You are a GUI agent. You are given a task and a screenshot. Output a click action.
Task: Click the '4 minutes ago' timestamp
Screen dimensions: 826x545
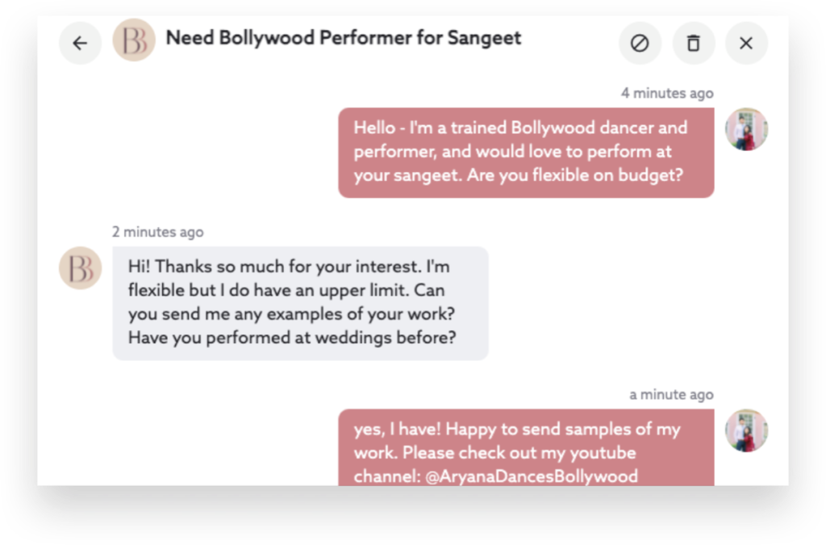point(667,94)
